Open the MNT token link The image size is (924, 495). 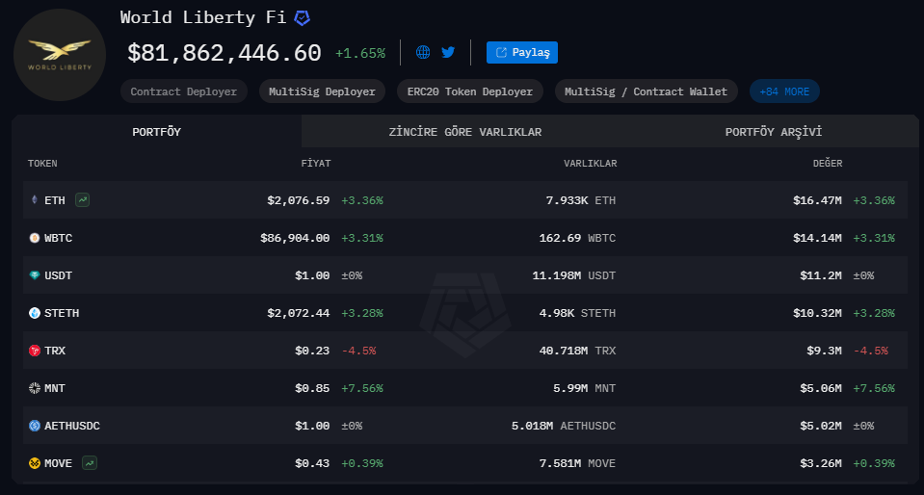tap(54, 388)
